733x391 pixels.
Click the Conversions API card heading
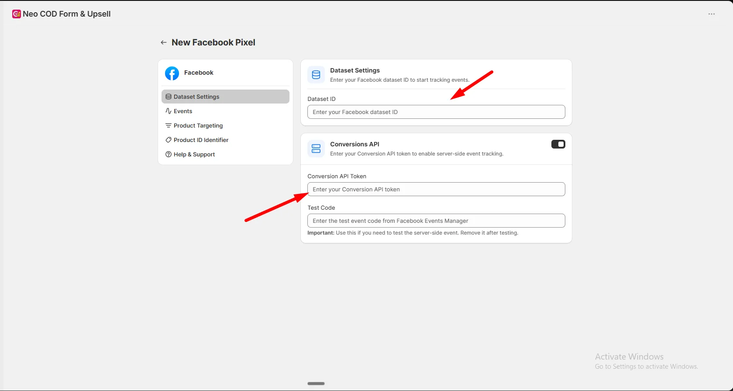pos(354,144)
